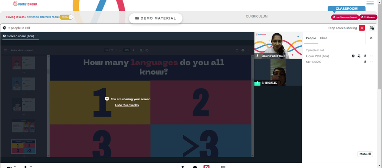Click Gouri Patil's participant role icon
The image size is (382, 168).
point(359,56)
